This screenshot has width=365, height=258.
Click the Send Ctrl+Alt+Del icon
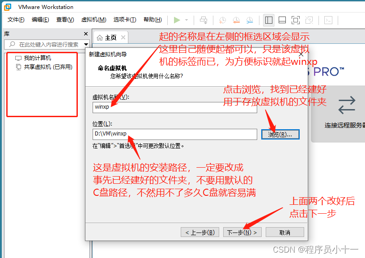coord(204,20)
